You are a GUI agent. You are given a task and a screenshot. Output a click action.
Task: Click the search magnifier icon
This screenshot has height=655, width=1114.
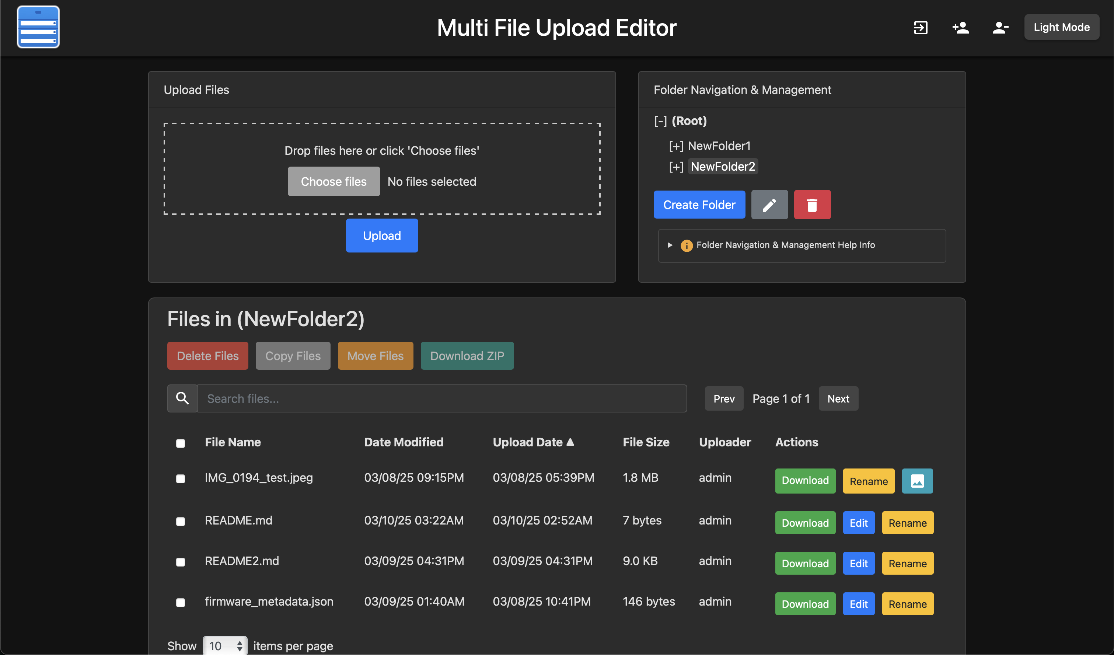pos(182,398)
